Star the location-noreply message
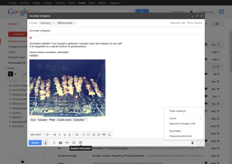 tap(49, 156)
